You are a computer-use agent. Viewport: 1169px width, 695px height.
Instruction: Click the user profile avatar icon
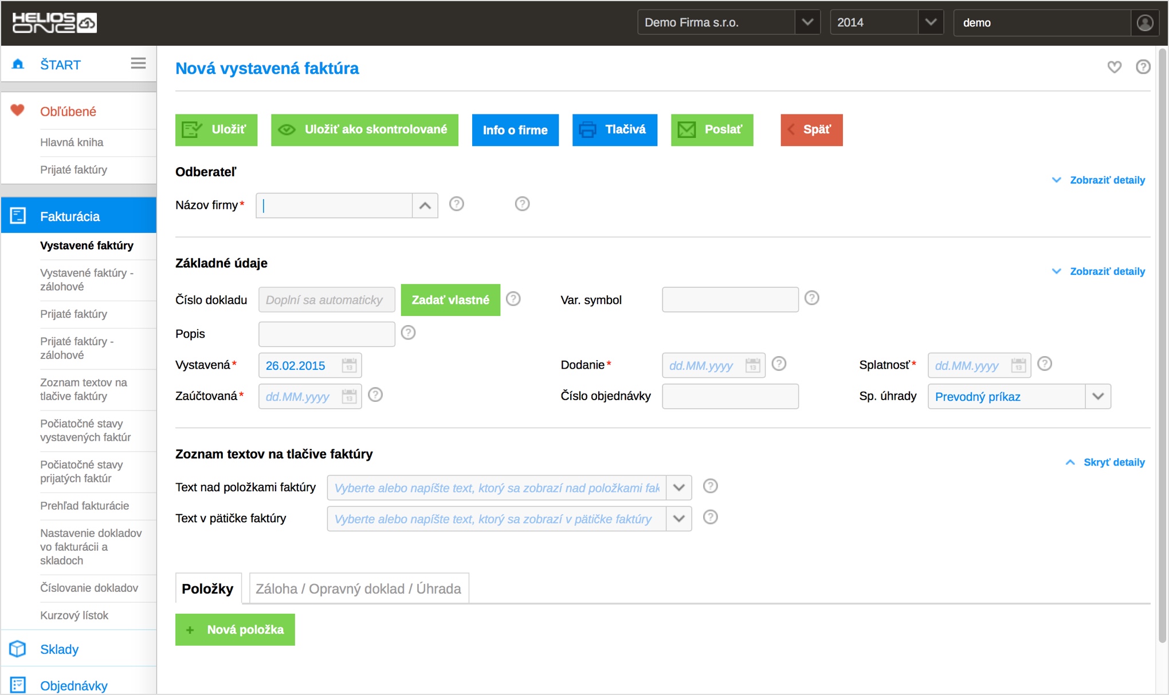(1144, 23)
